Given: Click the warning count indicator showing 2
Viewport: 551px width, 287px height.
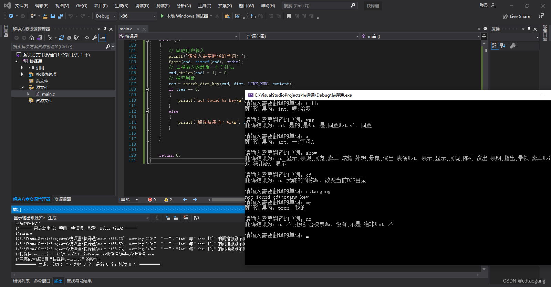Looking at the screenshot, I should pyautogui.click(x=168, y=200).
